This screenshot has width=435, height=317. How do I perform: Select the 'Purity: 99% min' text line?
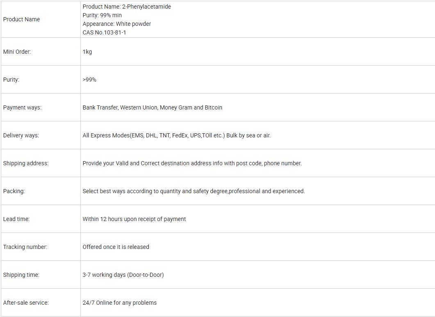(x=102, y=15)
